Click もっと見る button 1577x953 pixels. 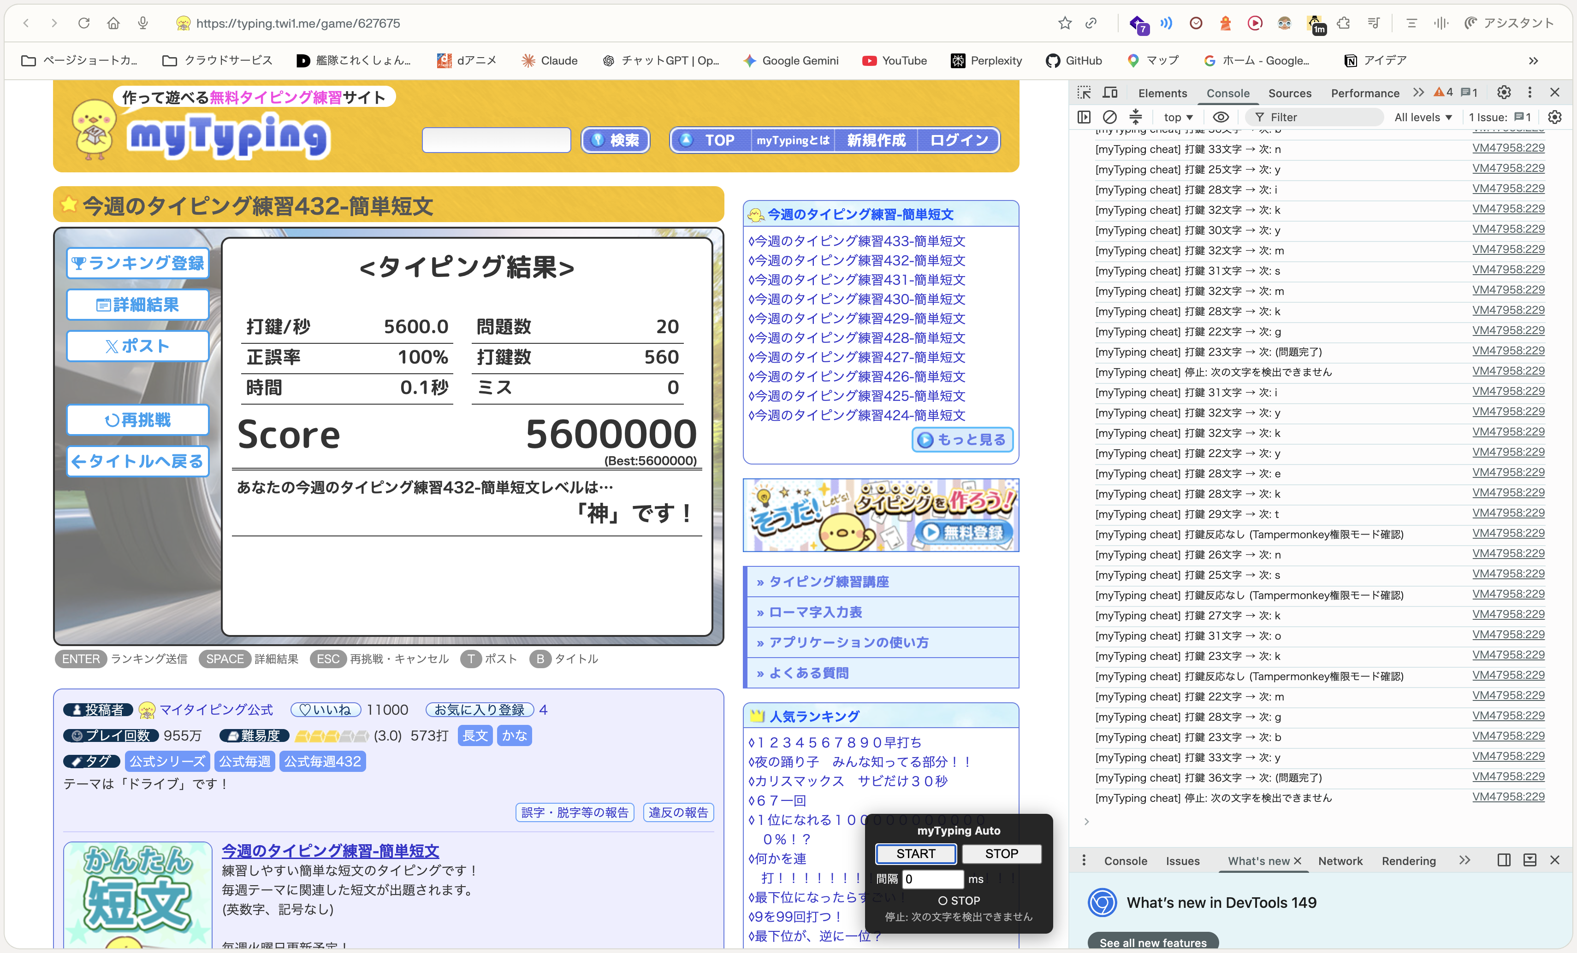pyautogui.click(x=962, y=440)
